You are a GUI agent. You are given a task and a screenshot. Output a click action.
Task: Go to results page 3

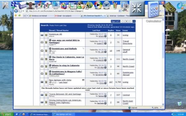[129, 21]
